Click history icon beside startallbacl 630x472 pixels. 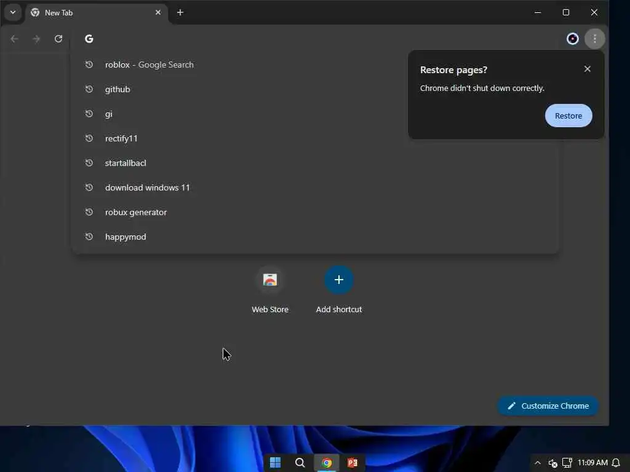tap(89, 163)
